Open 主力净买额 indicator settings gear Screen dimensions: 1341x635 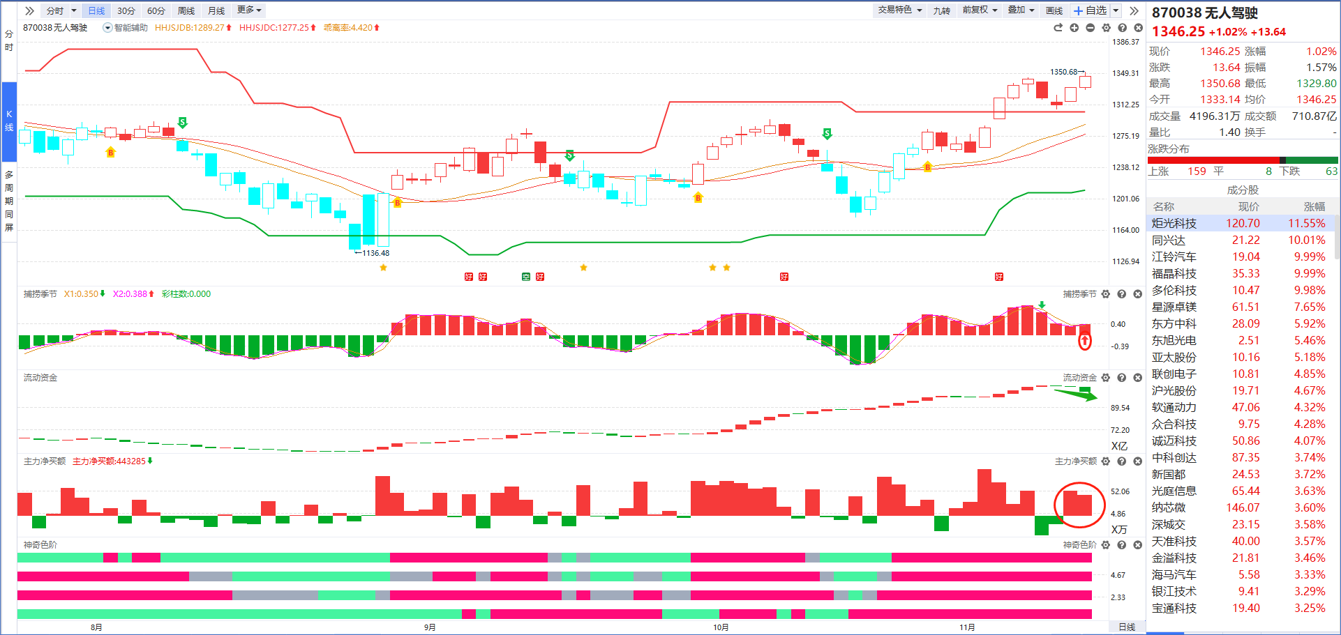pos(1105,461)
